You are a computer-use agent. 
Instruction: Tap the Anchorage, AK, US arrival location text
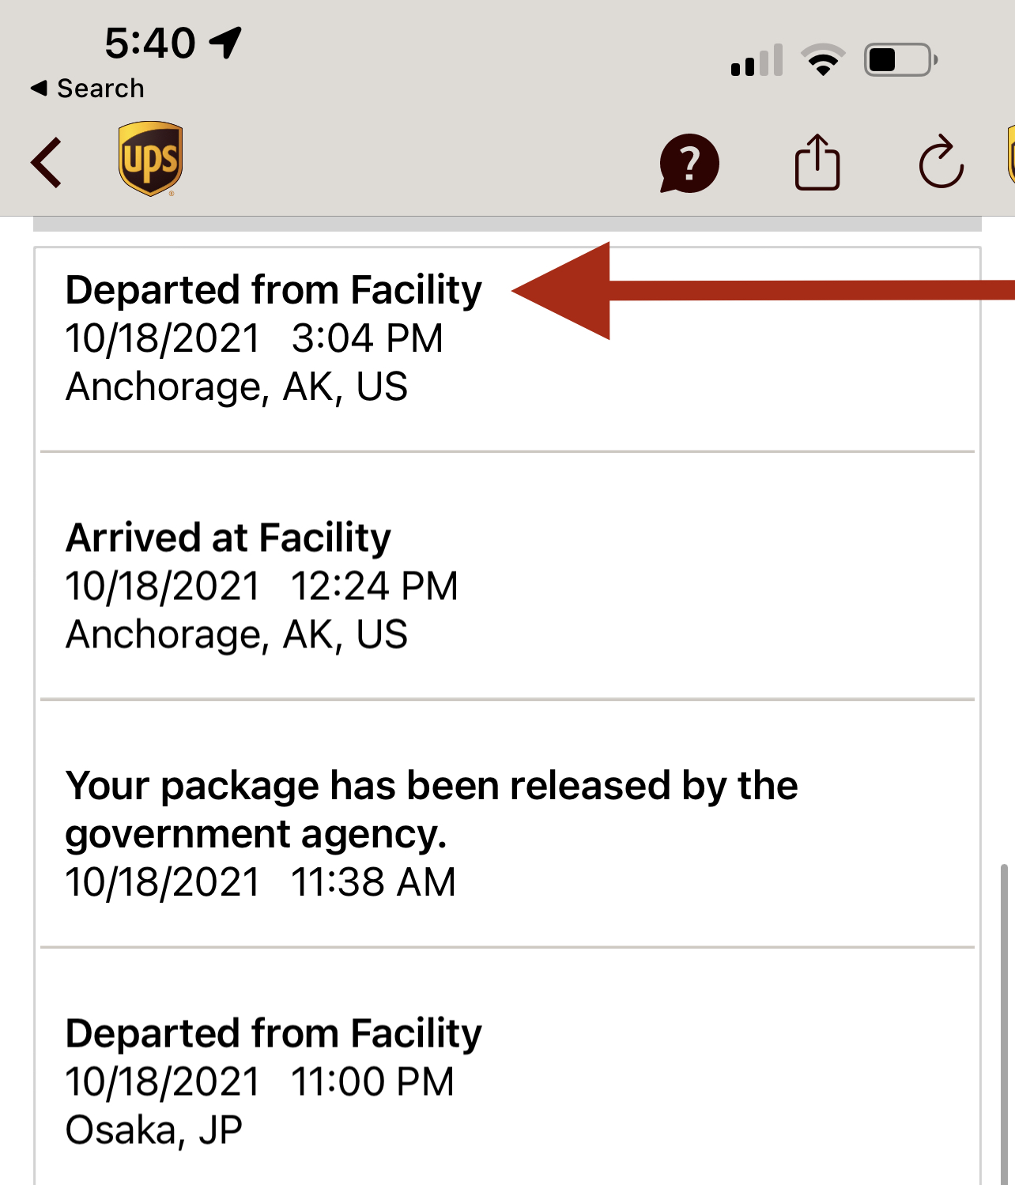pyautogui.click(x=236, y=634)
